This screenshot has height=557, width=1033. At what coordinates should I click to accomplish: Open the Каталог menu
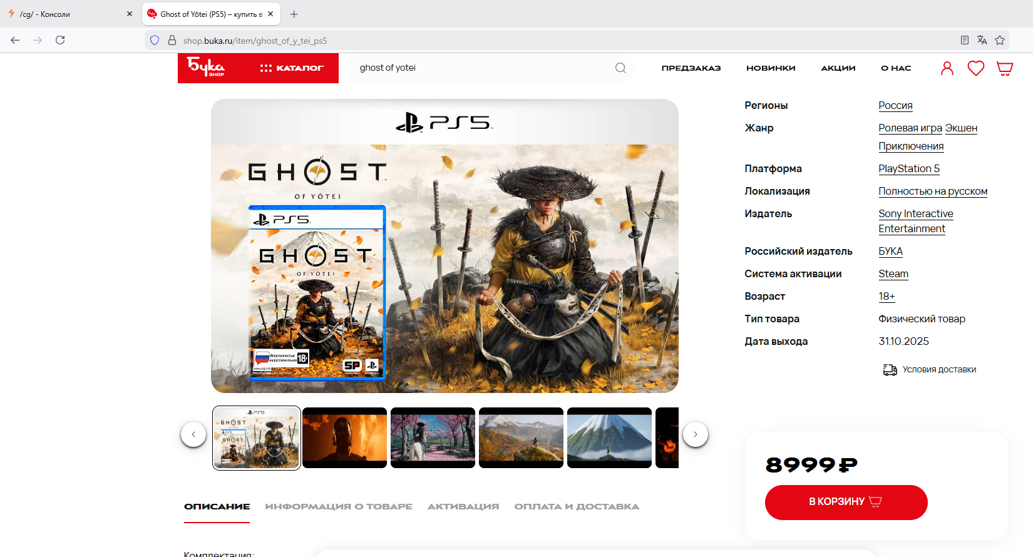click(292, 68)
